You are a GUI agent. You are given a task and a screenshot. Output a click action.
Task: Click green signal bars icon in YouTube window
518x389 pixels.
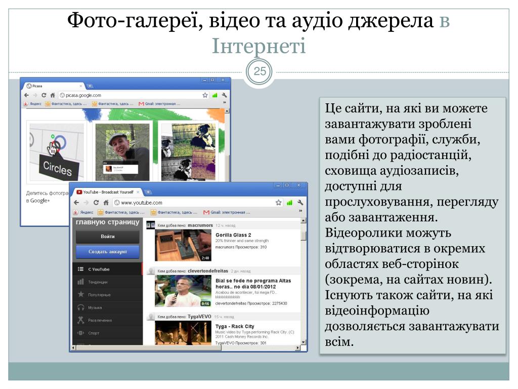(x=290, y=203)
